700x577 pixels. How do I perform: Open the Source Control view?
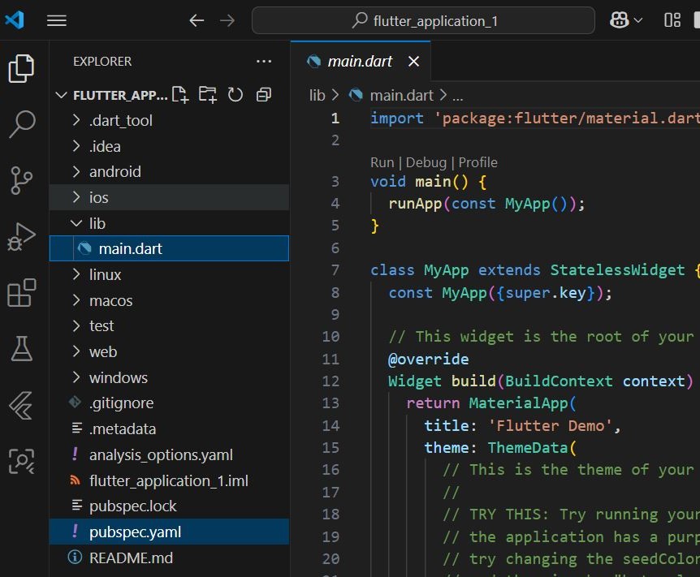22,180
